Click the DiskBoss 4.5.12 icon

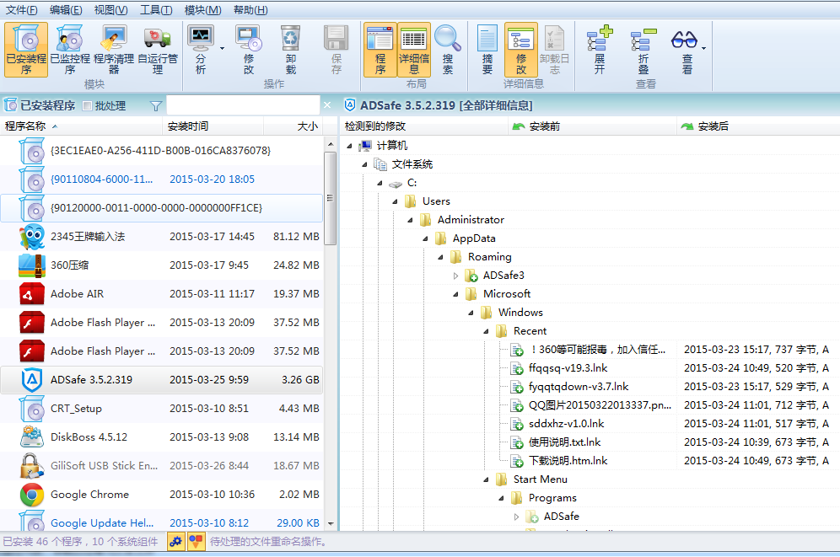(31, 437)
